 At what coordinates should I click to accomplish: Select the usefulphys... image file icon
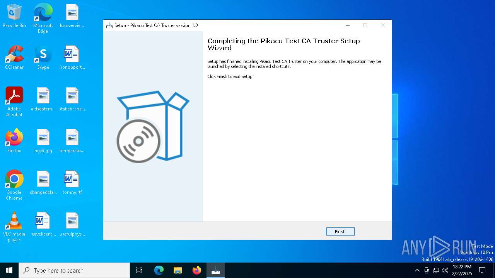point(72,225)
